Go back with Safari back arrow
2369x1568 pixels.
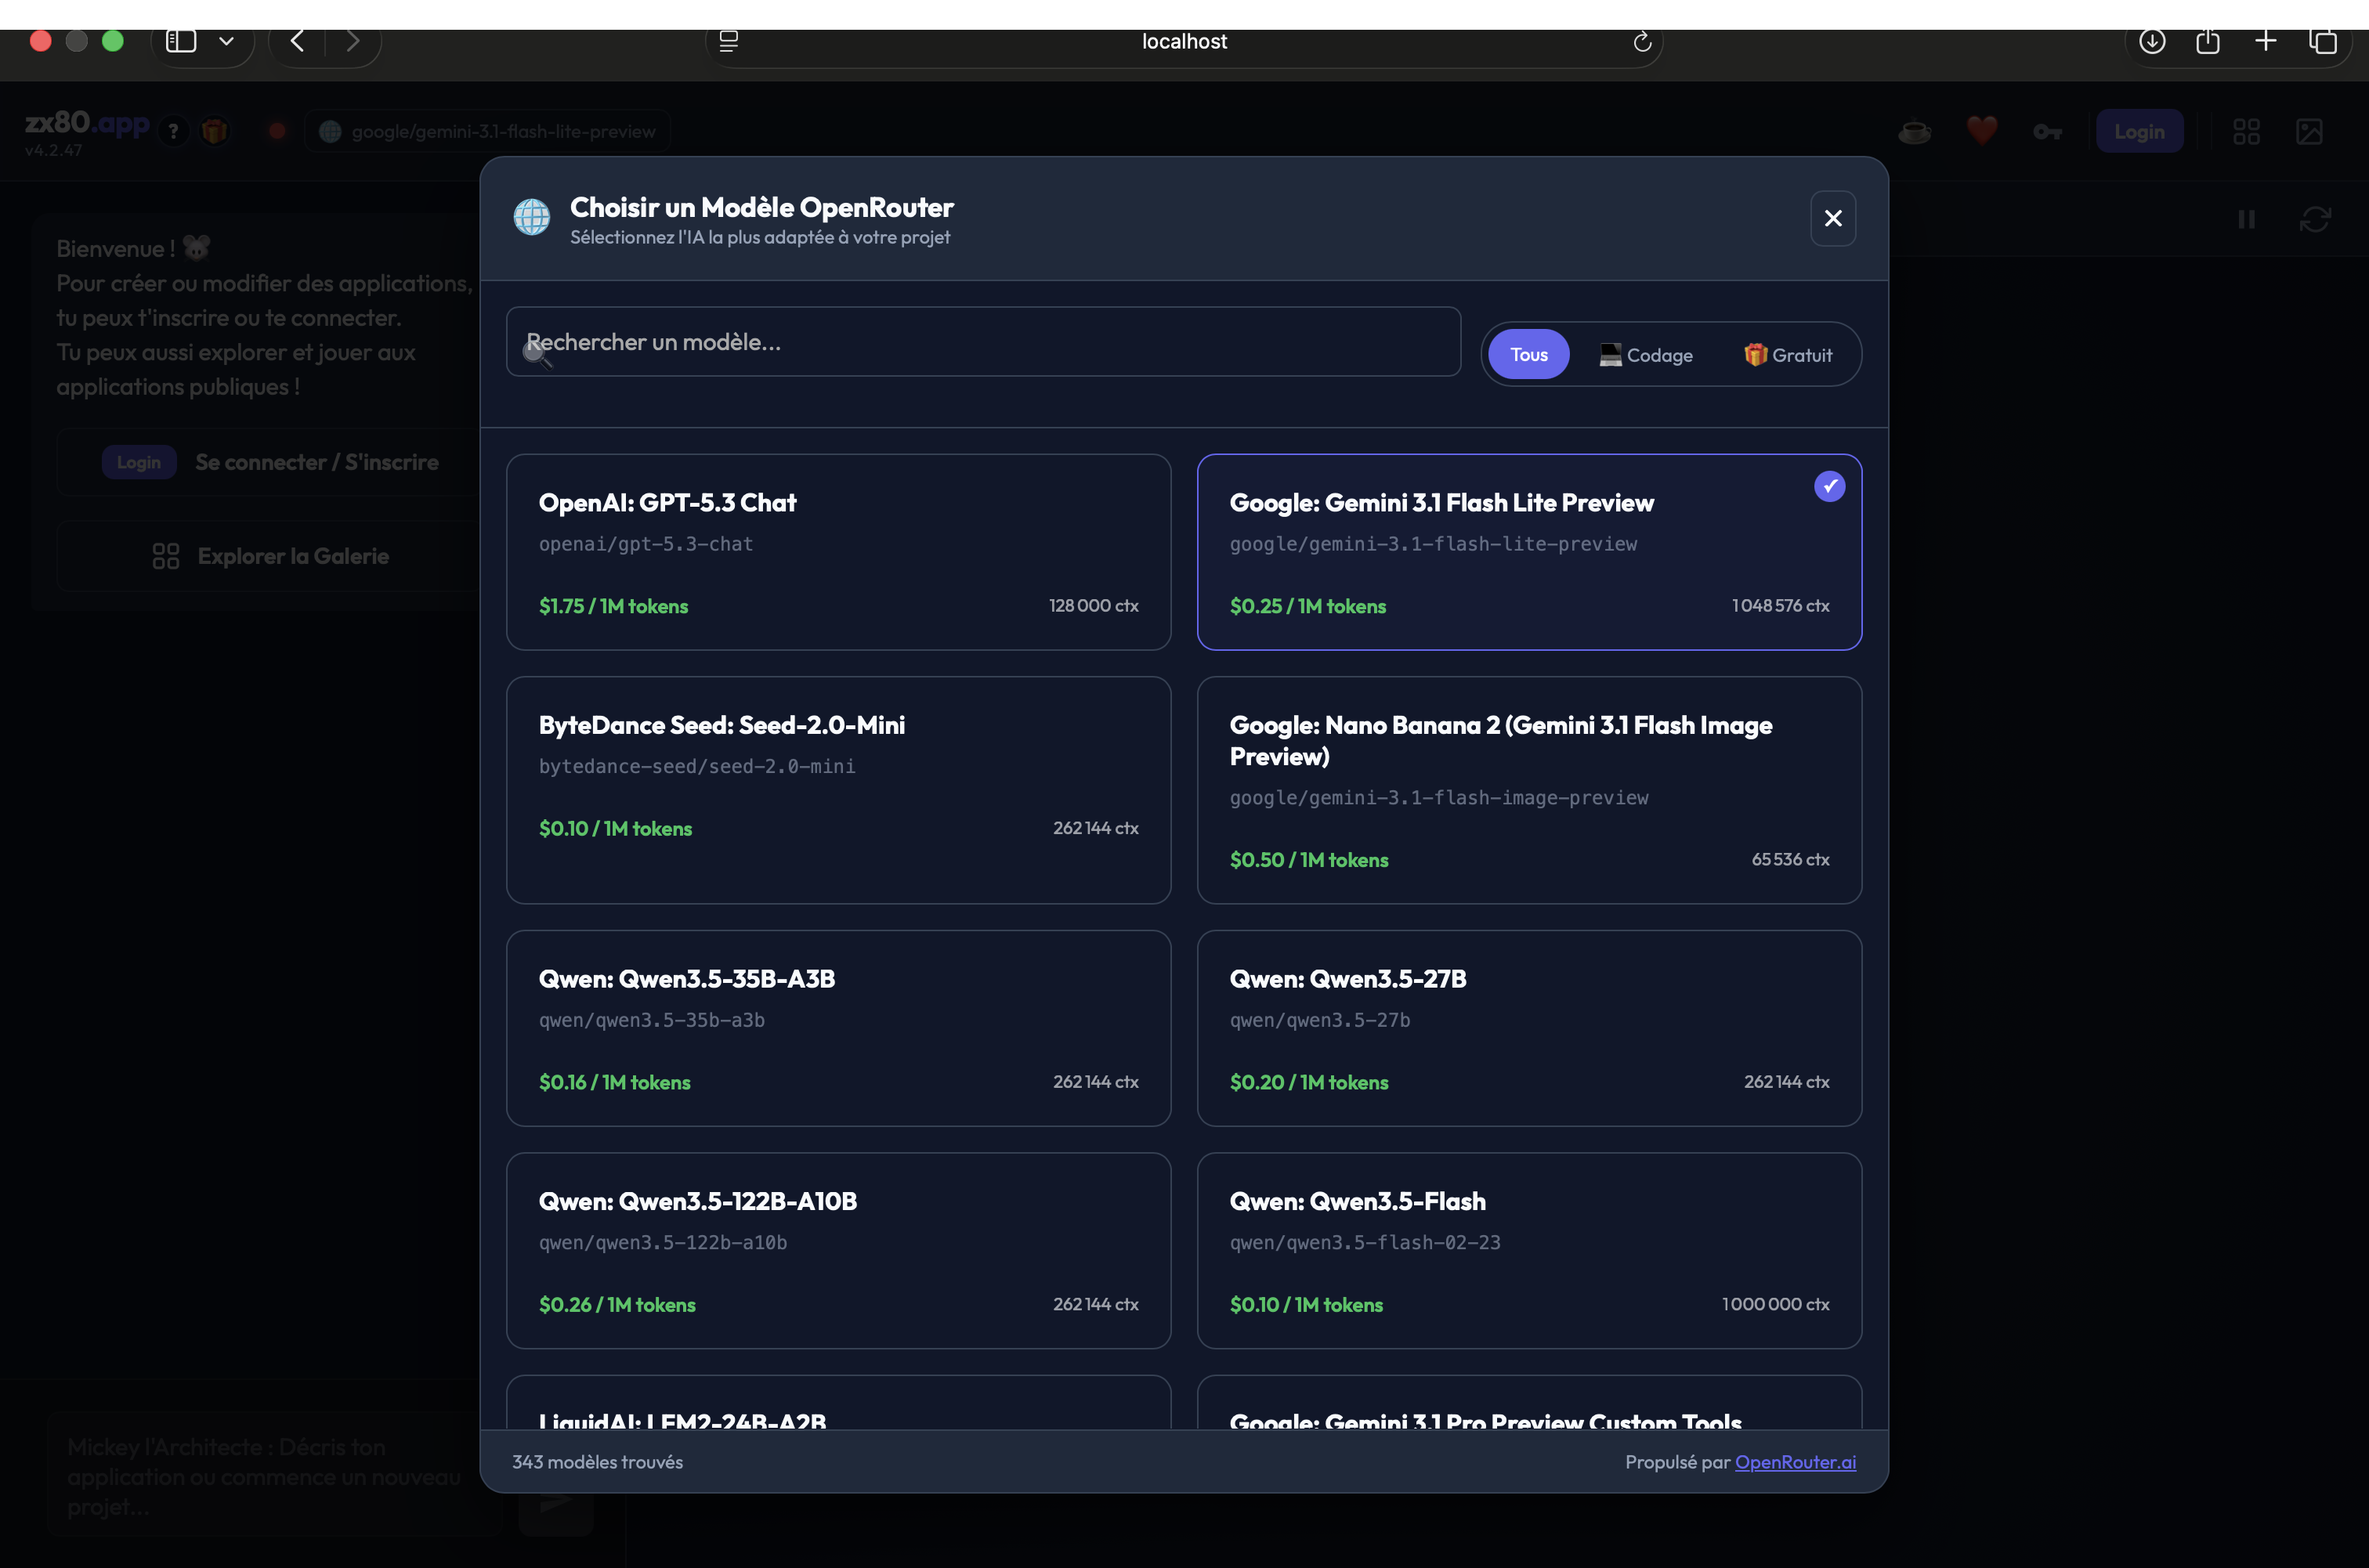pyautogui.click(x=297, y=41)
